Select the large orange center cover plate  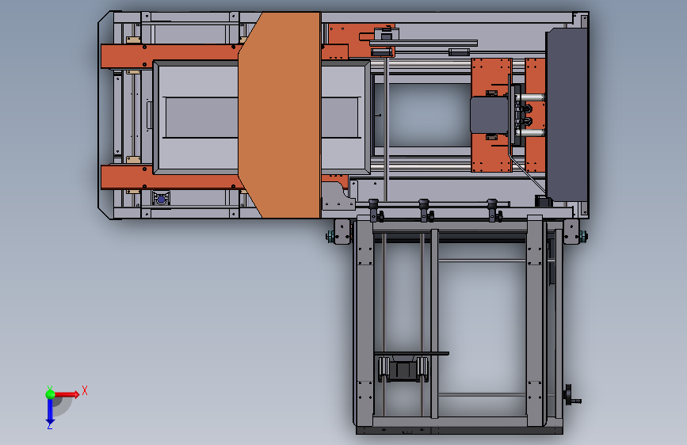[281, 115]
